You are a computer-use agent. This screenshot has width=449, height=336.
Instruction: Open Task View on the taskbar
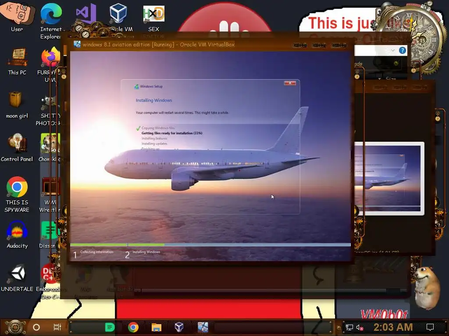click(57, 327)
